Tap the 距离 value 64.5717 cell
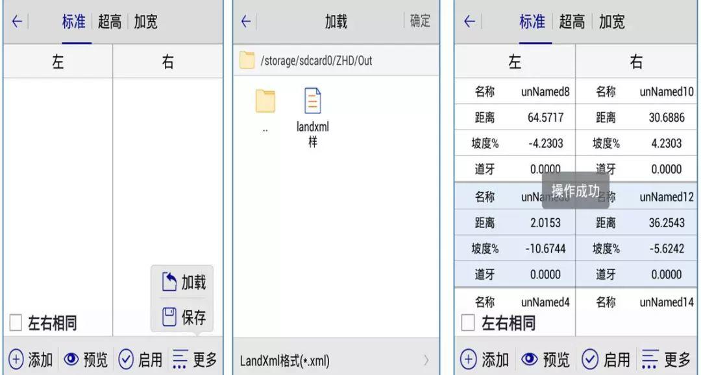Viewport: 701px width, 375px height. coord(545,117)
